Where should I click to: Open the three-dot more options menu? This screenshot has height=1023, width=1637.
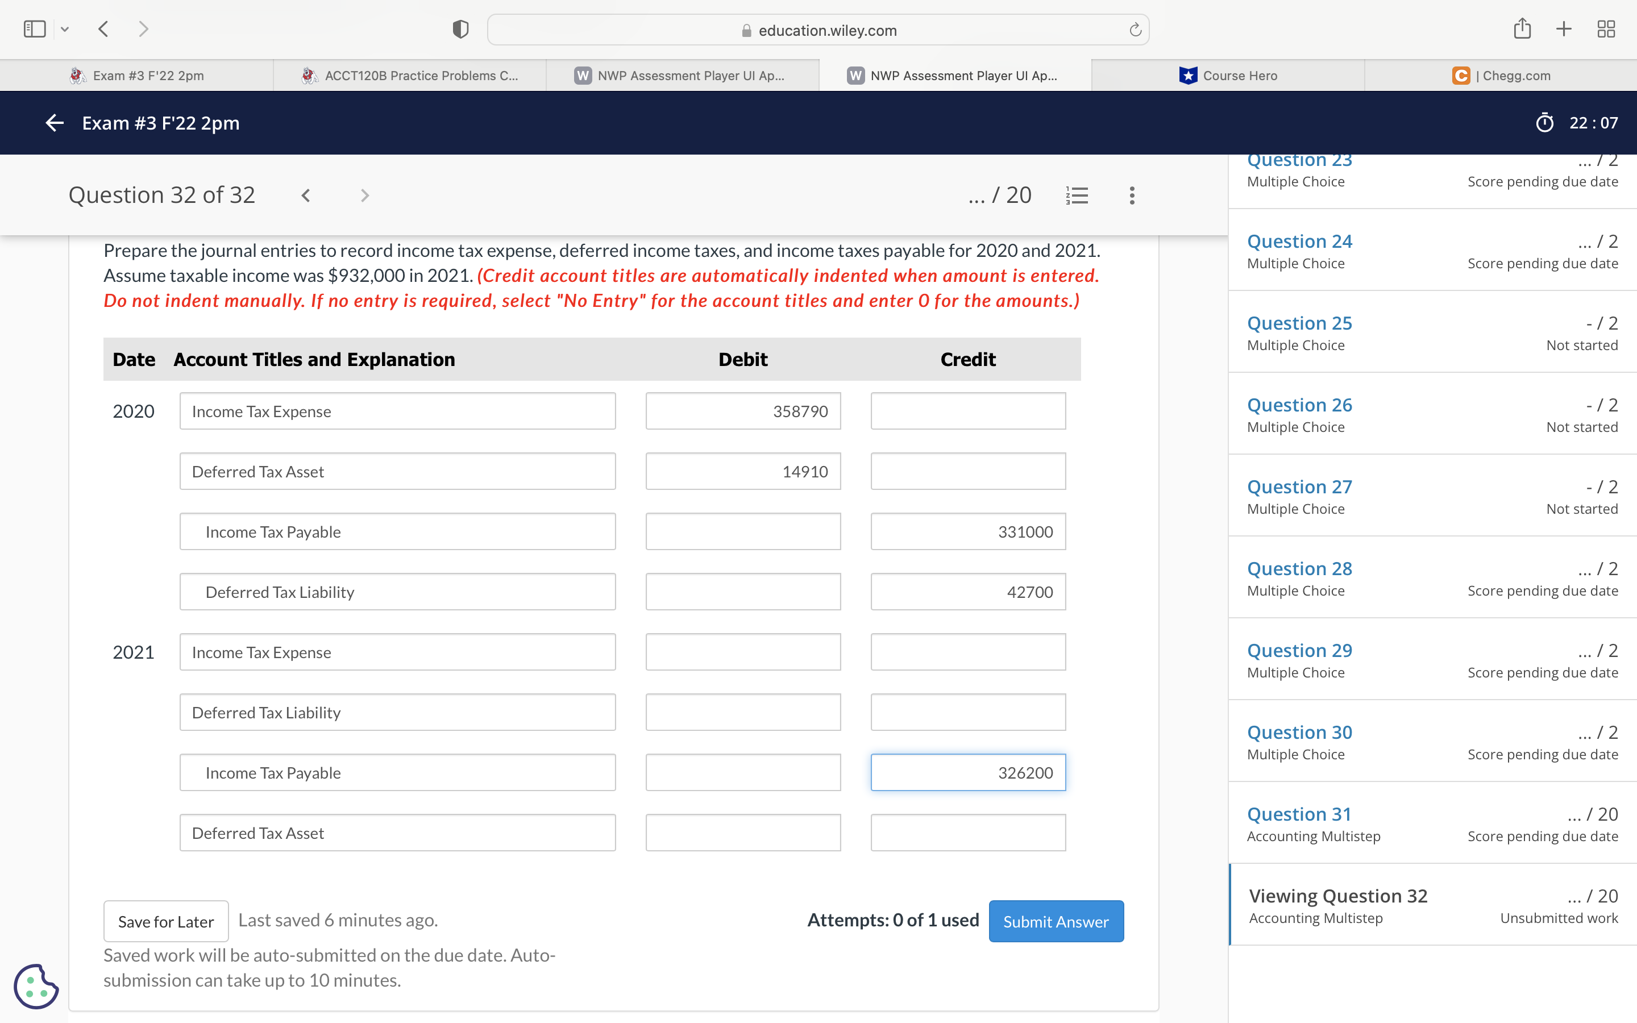click(x=1132, y=196)
